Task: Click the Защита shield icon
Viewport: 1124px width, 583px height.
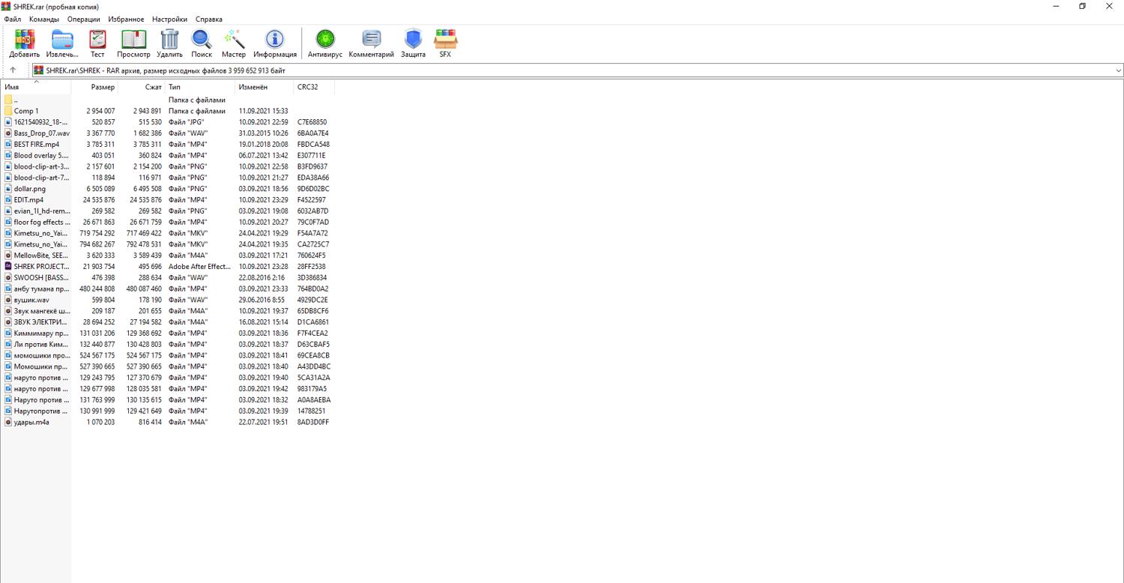Action: point(413,39)
